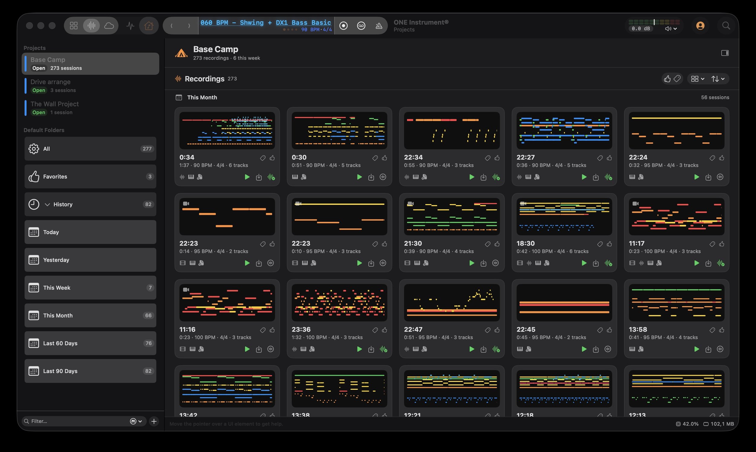Screen dimensions: 756x452
Task: Toggle the metronome icon
Action: (379, 26)
